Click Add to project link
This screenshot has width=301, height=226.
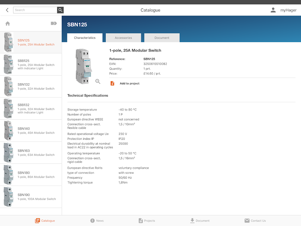(130, 83)
